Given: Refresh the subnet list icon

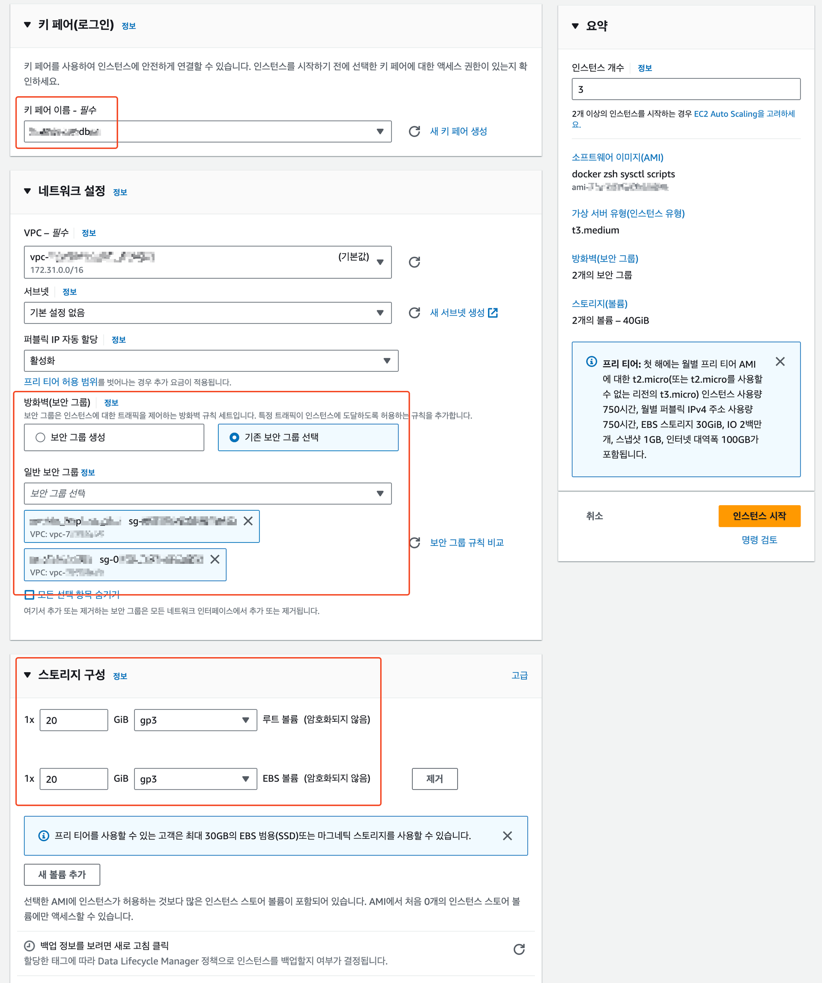Looking at the screenshot, I should [x=414, y=313].
